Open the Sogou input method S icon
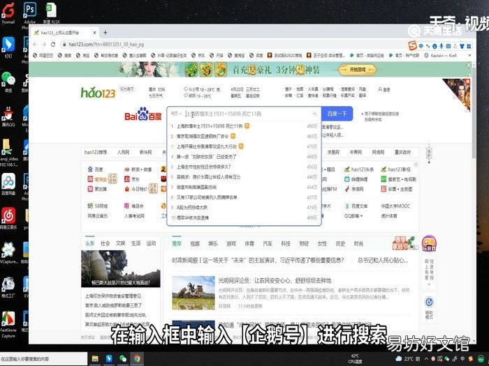This screenshot has height=366, width=489. click(412, 46)
